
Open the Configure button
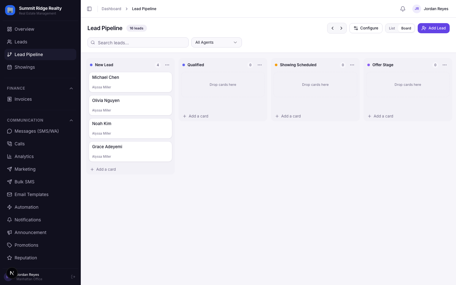(x=366, y=28)
